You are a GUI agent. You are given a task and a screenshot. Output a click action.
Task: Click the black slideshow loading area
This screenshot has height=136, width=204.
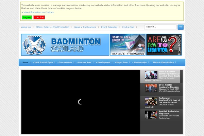[81, 102]
